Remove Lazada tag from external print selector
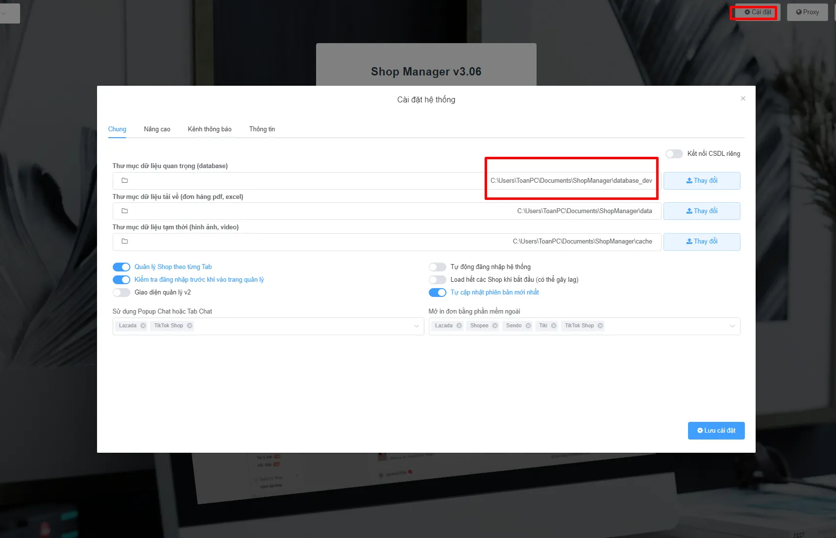The image size is (836, 538). tap(459, 325)
